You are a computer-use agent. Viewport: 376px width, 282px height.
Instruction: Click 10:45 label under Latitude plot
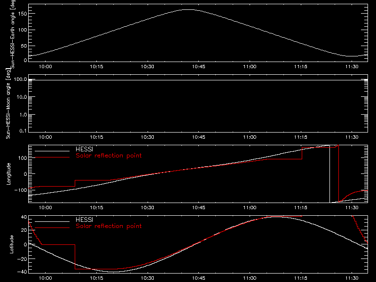tap(198, 278)
